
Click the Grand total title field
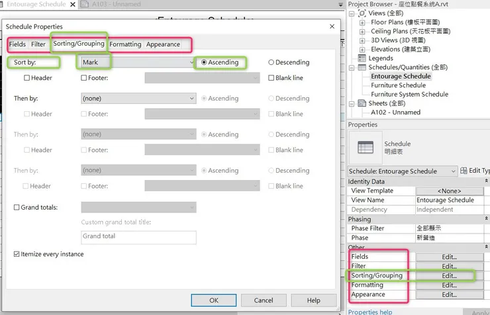coord(138,238)
